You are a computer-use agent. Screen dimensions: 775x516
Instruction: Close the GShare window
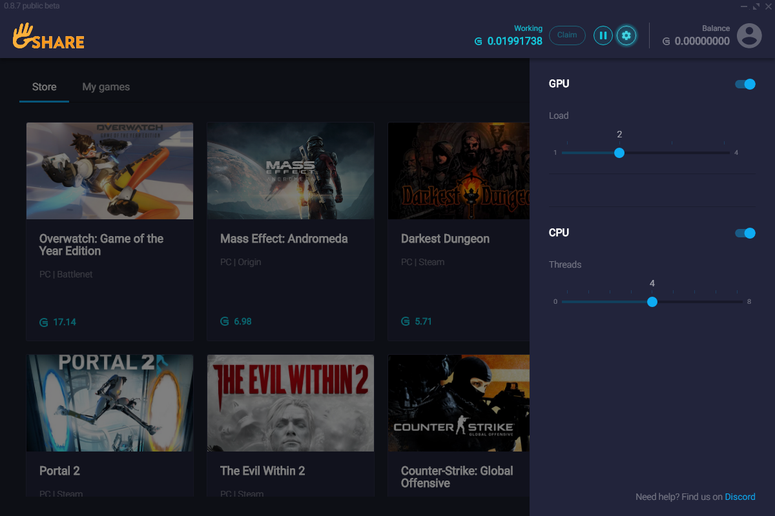[768, 6]
